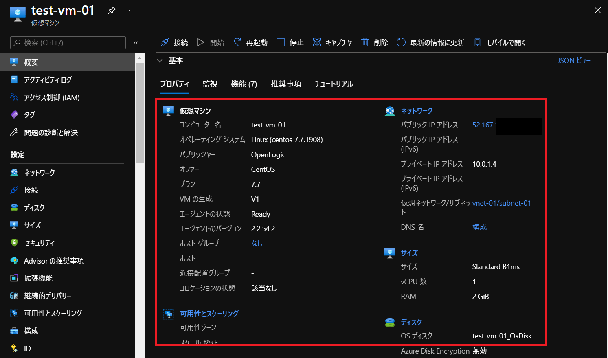This screenshot has width=608, height=358.
Task: Click the ID key icon in the sidebar
Action: (14, 348)
